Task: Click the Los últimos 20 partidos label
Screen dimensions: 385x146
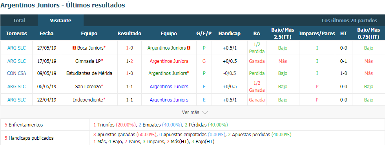Action: click(x=349, y=21)
